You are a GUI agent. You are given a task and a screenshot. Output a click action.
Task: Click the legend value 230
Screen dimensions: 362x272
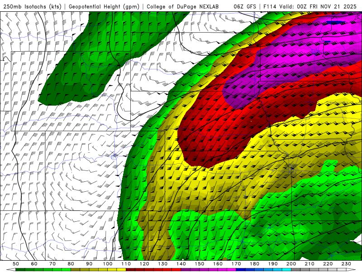point(346,264)
